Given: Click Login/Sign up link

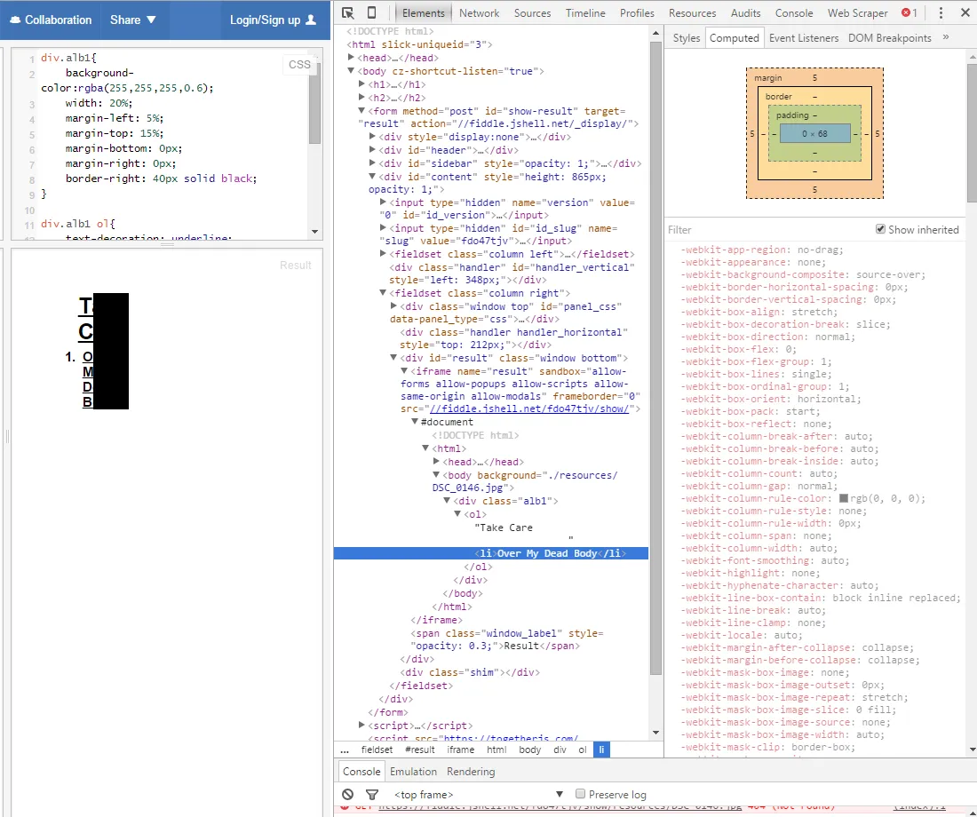Looking at the screenshot, I should 273,20.
